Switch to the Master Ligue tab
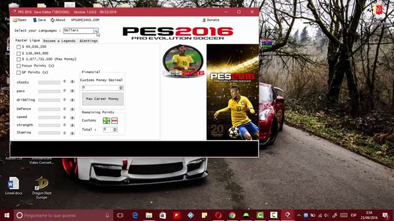The image size is (394, 221). coord(27,41)
